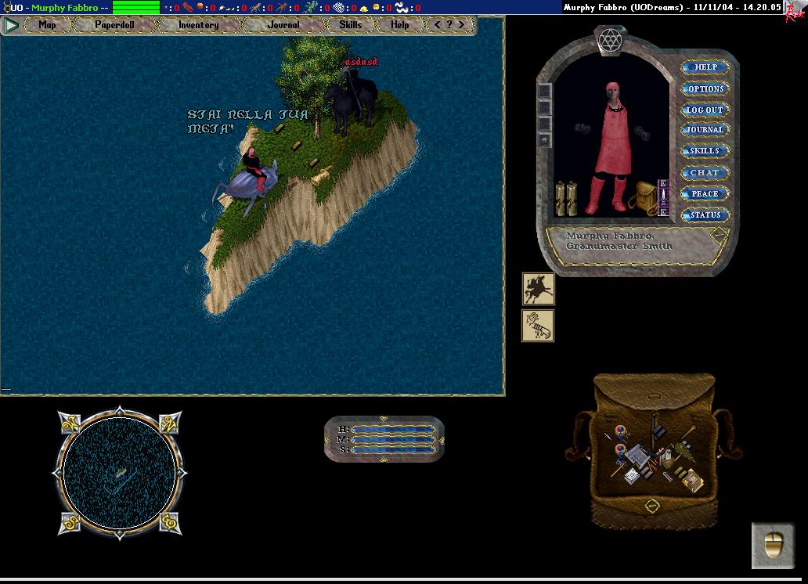Open the Map menu item
The height and width of the screenshot is (584, 808).
point(47,25)
